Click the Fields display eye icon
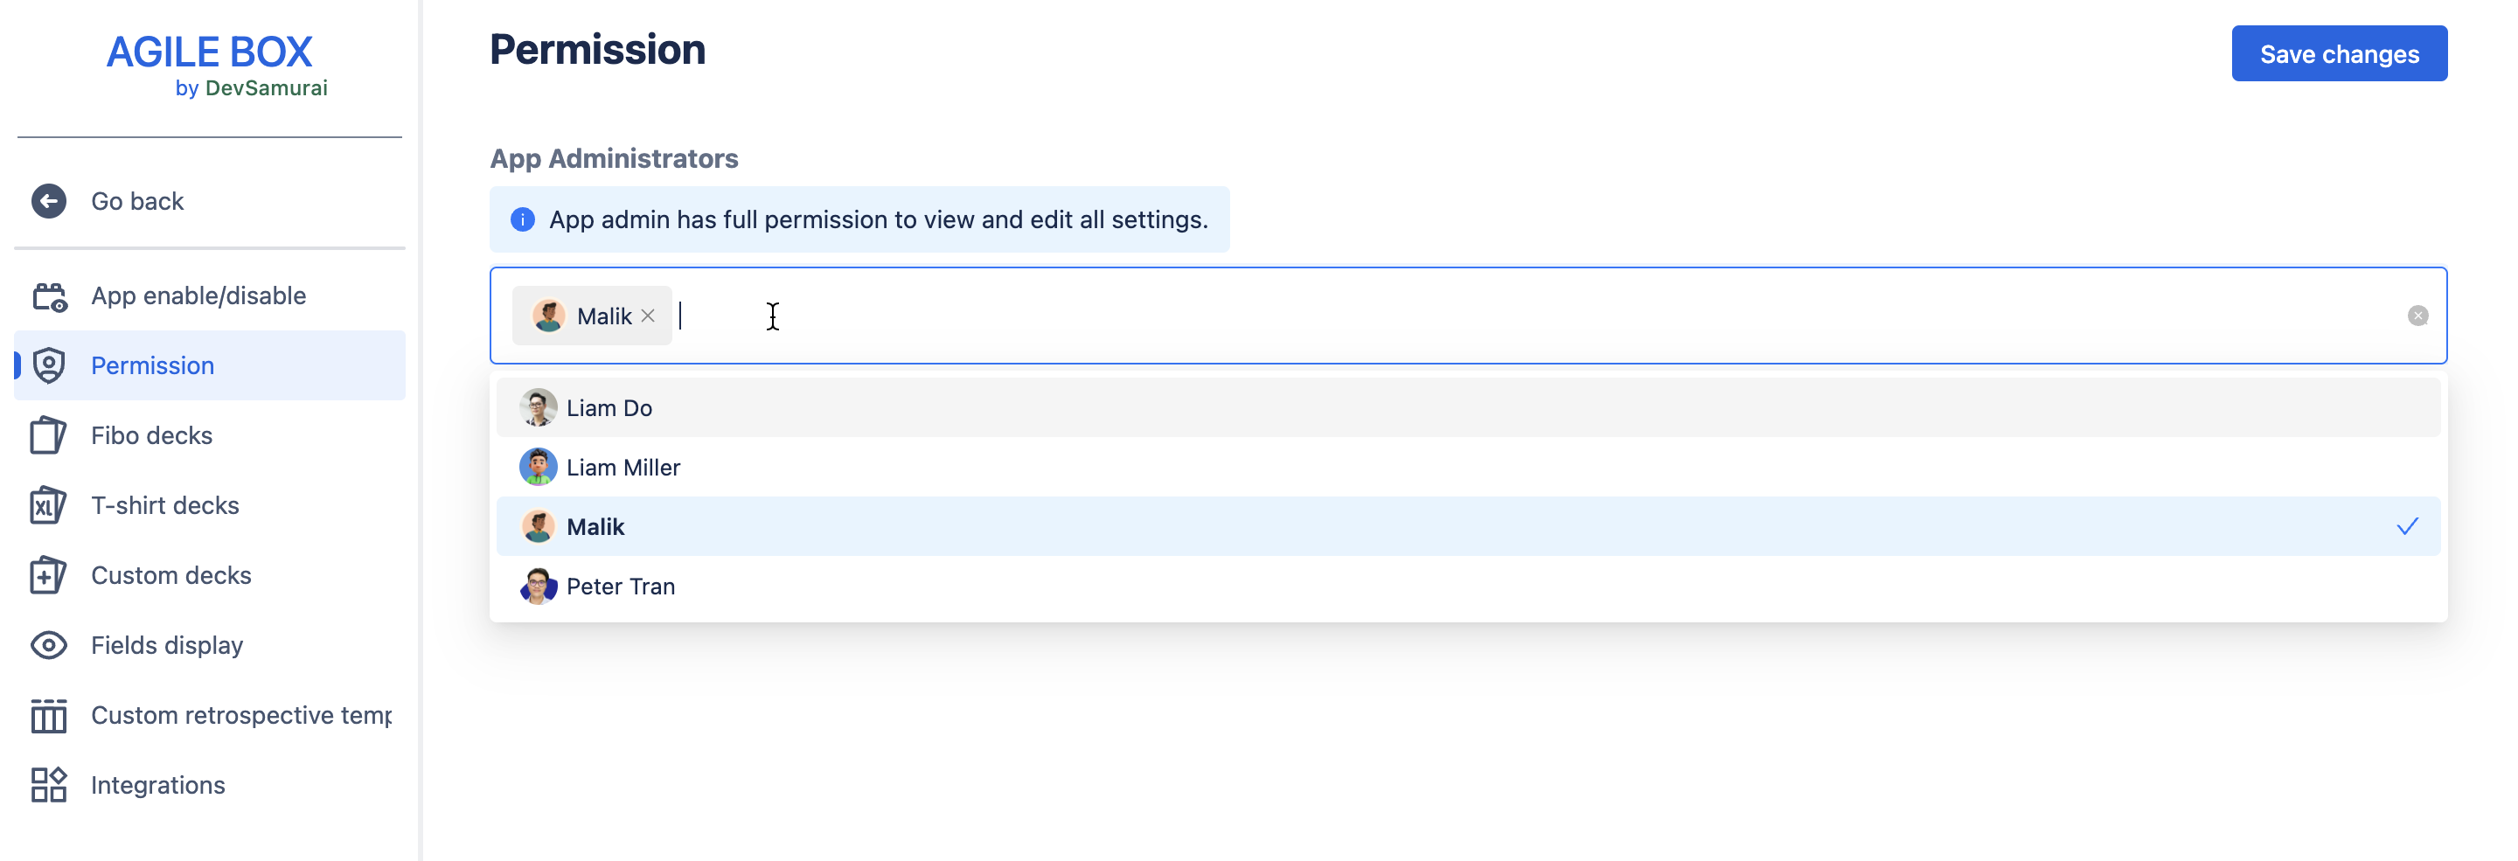 (49, 645)
